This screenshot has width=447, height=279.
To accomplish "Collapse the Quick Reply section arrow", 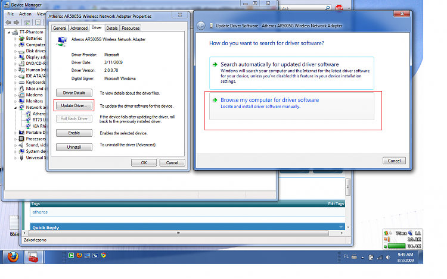I will 341,227.
